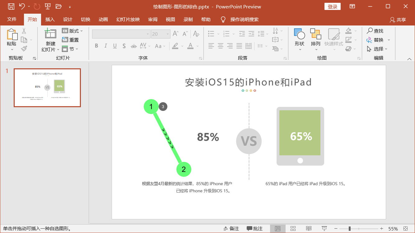
Task: Click the Cut scissors icon
Action: pos(24,31)
